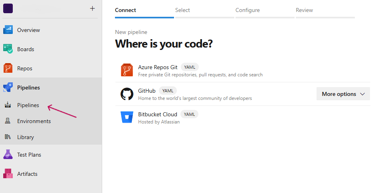Click 'Home to the world's largest community' text

click(195, 98)
